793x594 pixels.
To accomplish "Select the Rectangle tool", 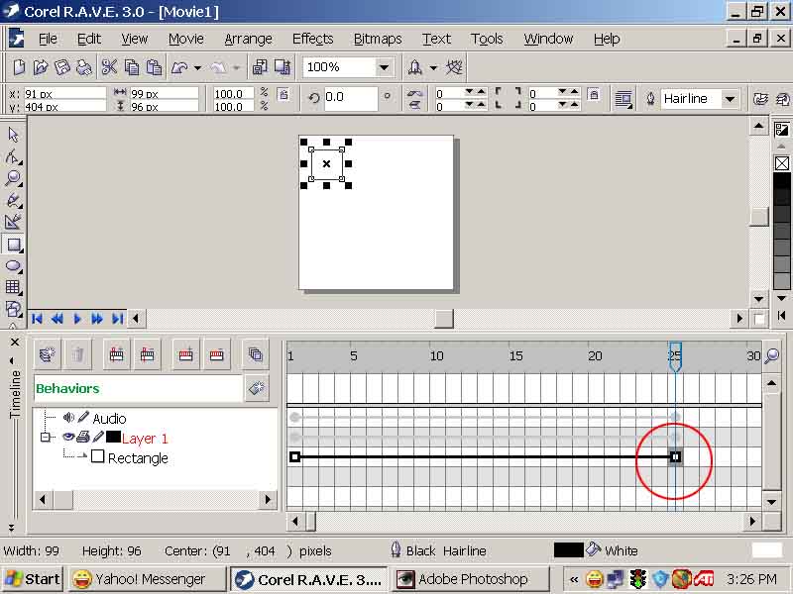I will 13,245.
